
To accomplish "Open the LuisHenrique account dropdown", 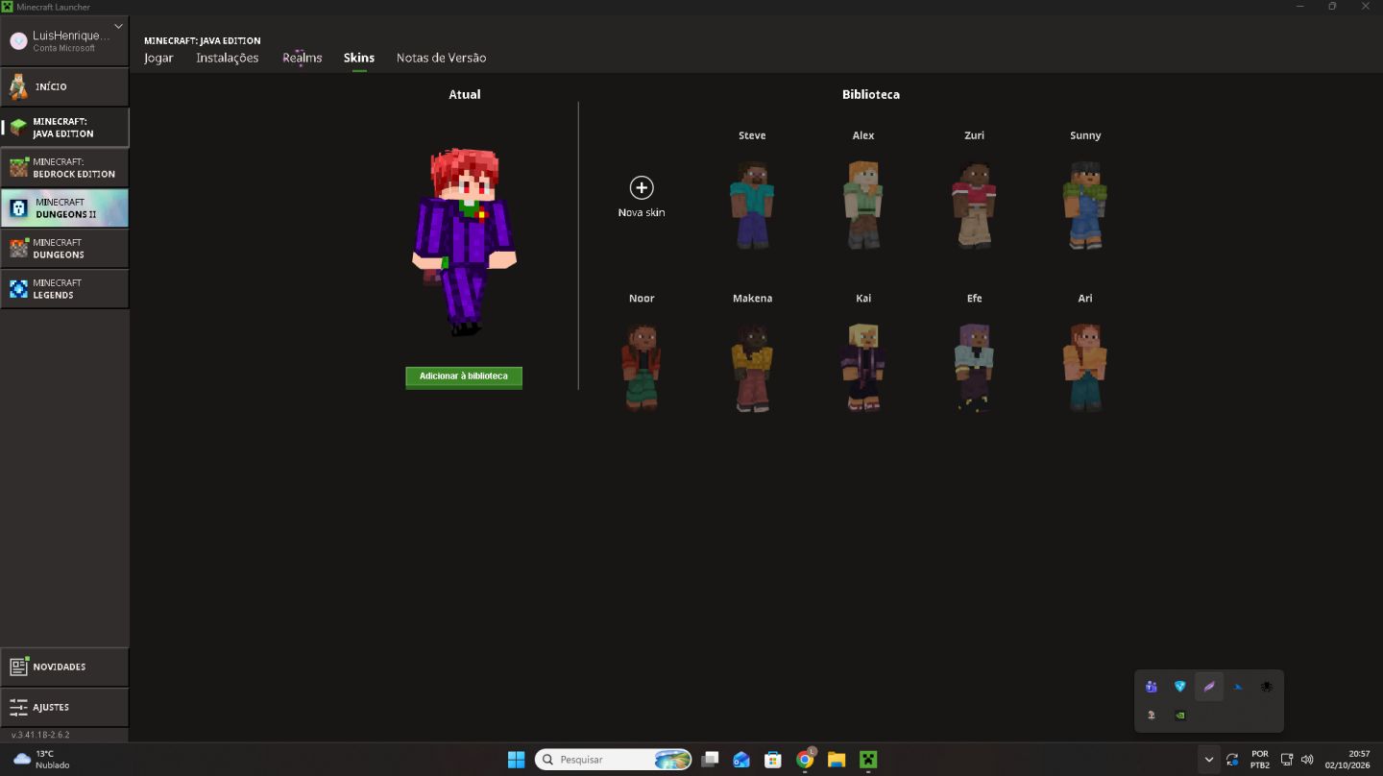I will click(64, 40).
